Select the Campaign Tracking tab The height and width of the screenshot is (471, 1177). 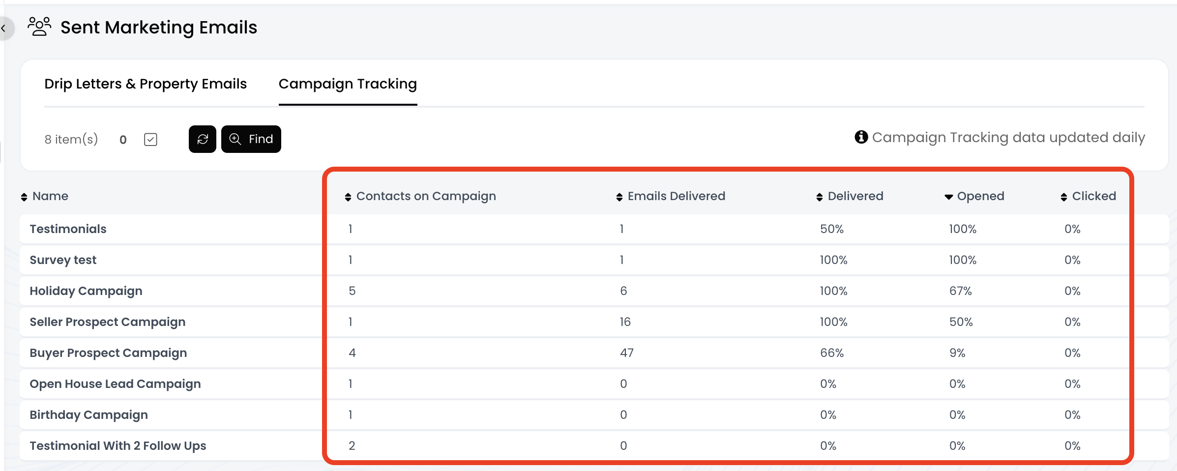coord(348,84)
